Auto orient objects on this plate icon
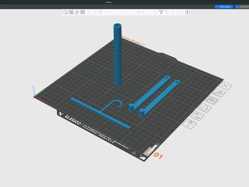The height and width of the screenshot is (187, 249). [219, 93]
